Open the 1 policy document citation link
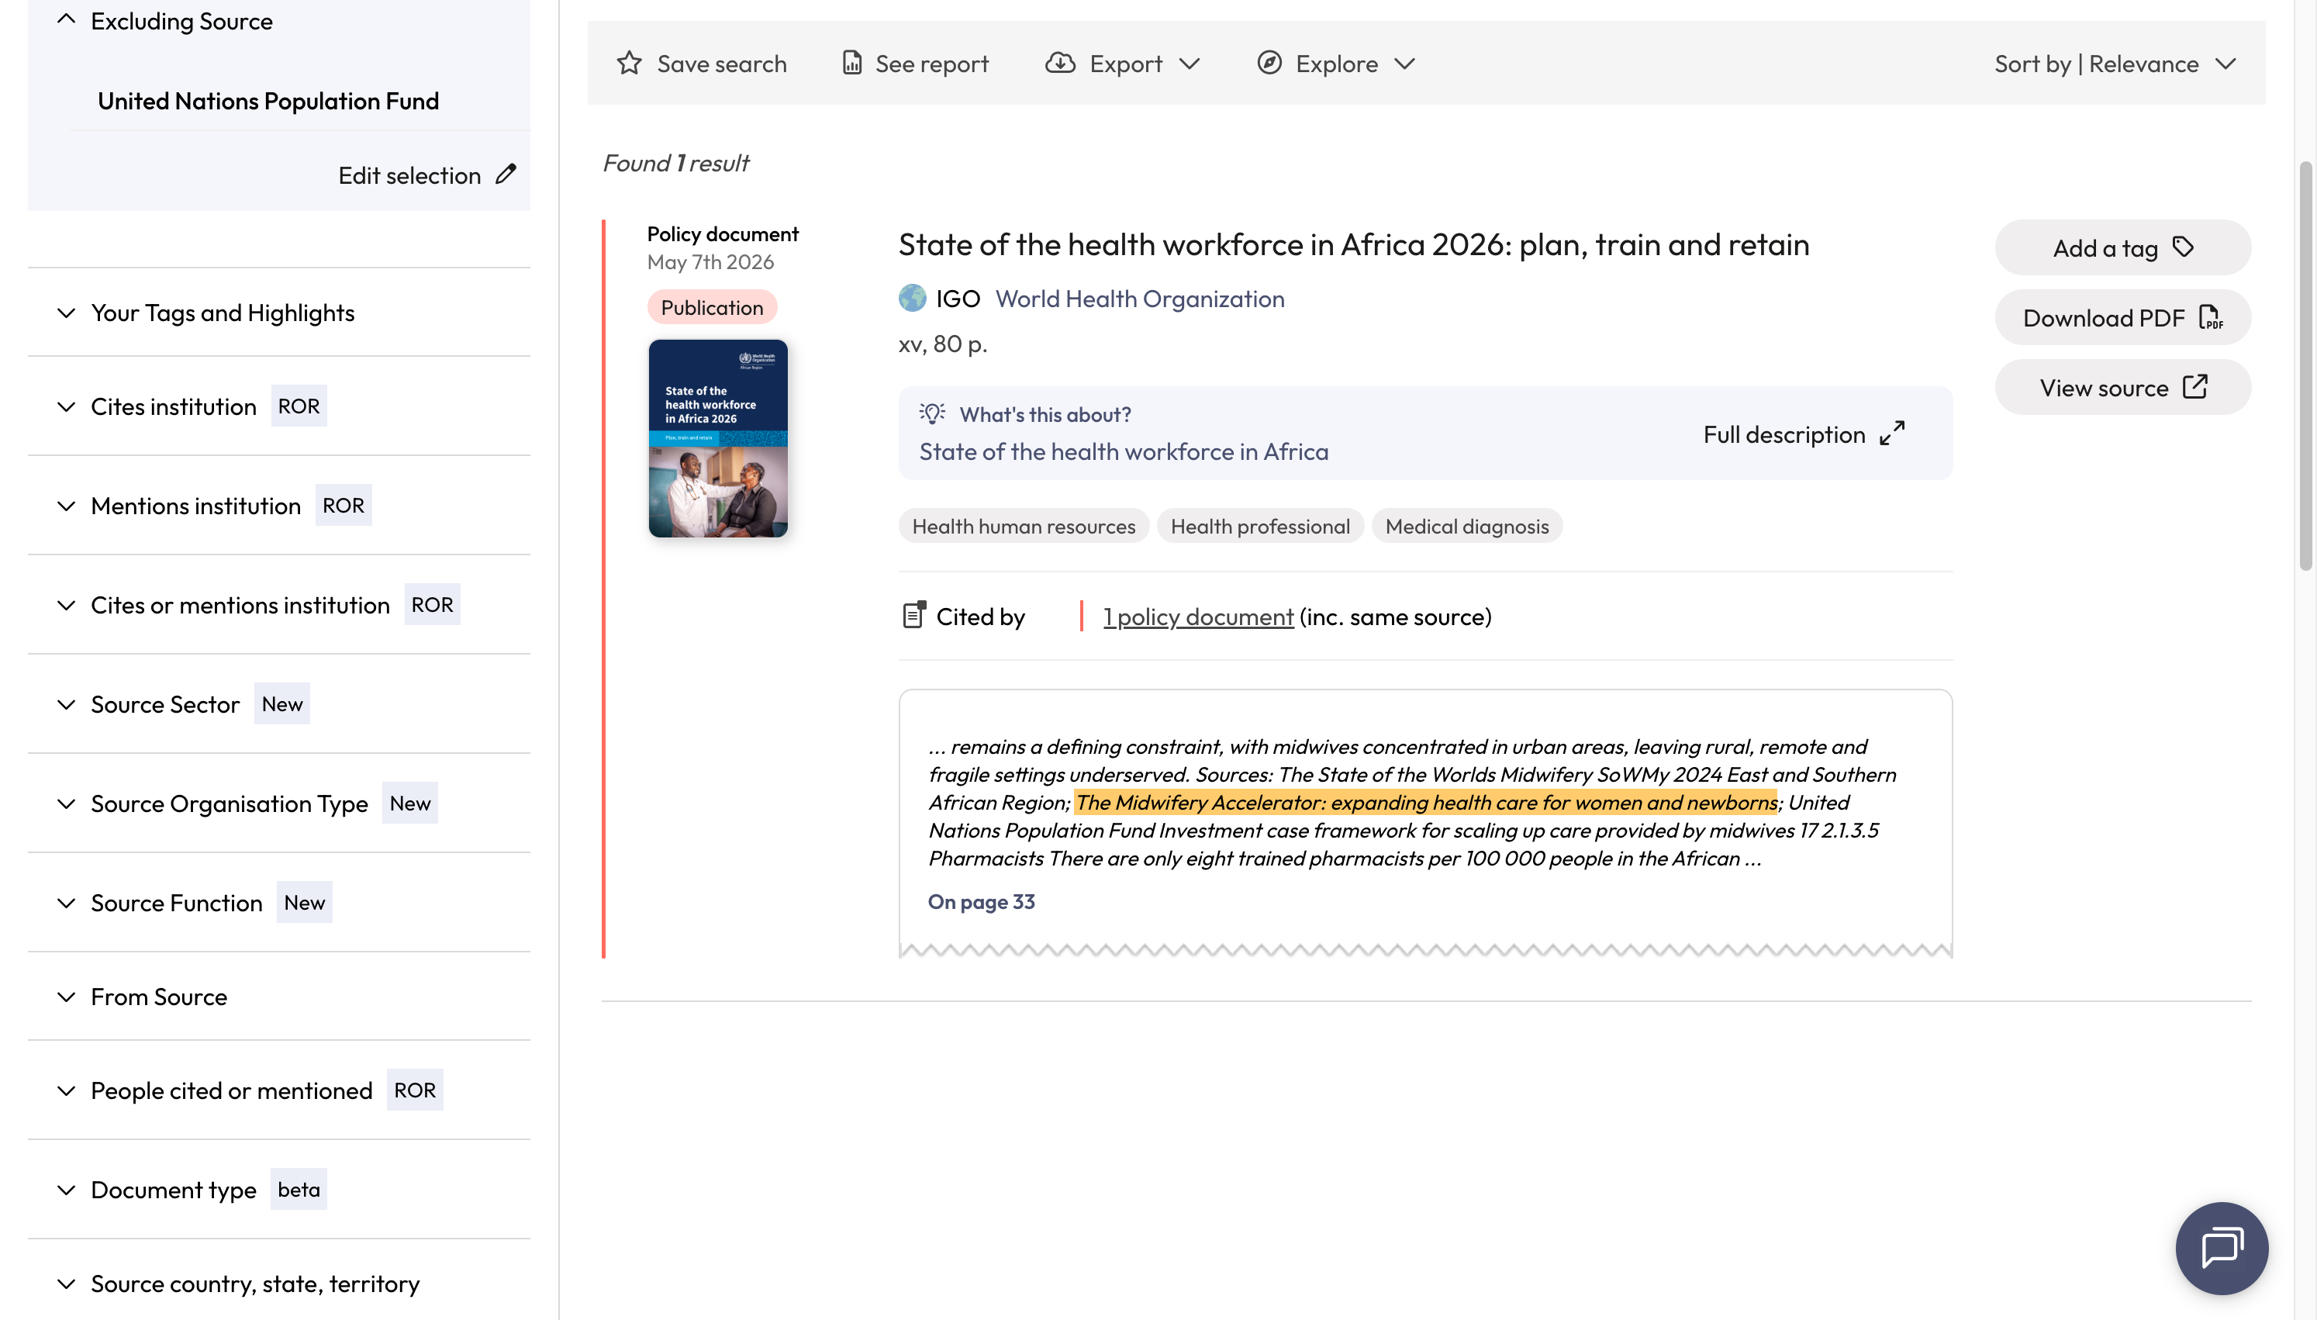Screen dimensions: 2317x1320 1198,617
